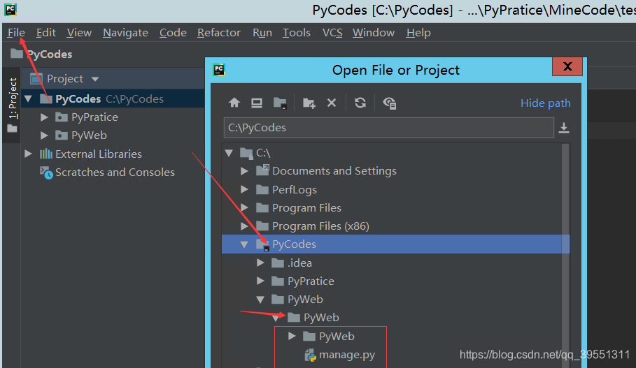Expand PyPratice in Project panel

click(x=44, y=117)
